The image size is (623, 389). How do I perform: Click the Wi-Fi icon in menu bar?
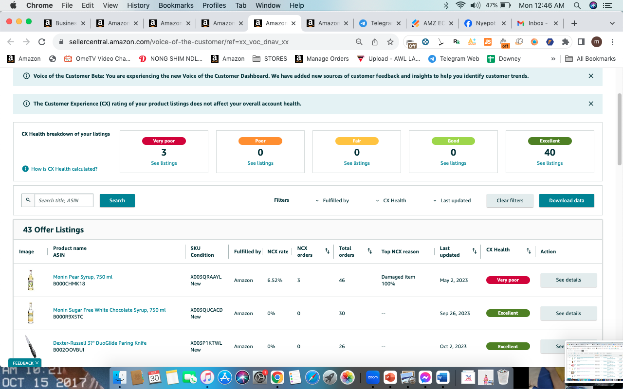pos(460,5)
